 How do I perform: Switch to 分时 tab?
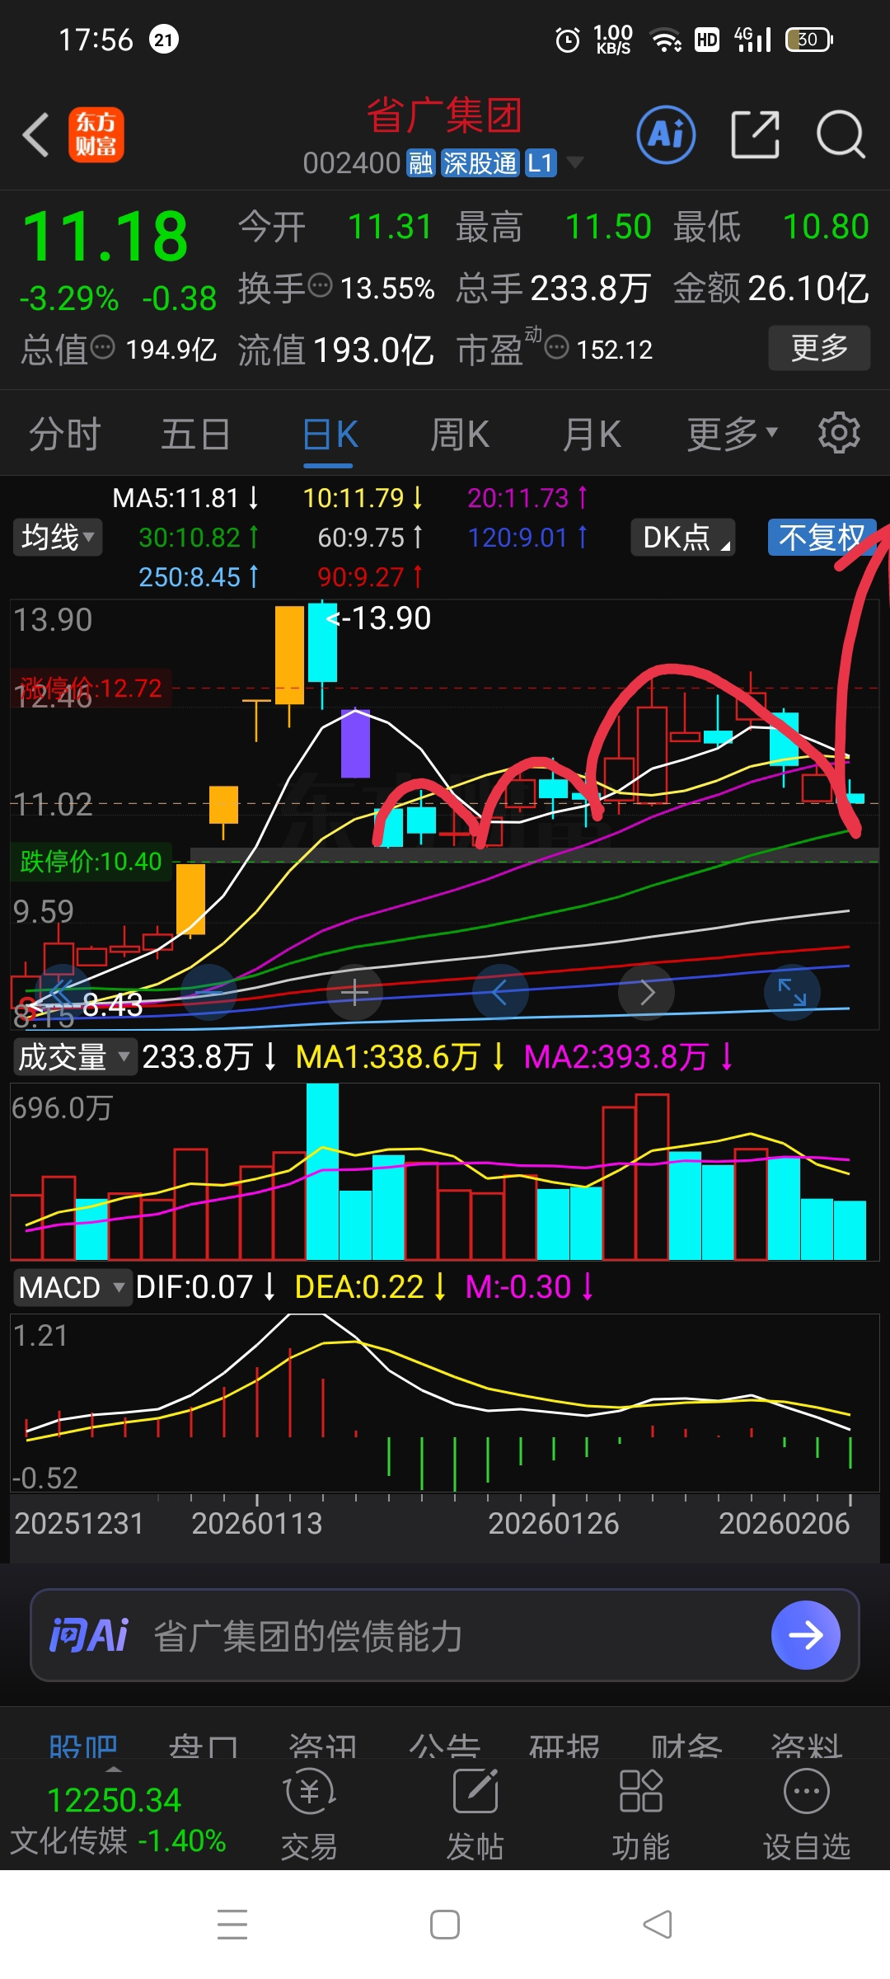click(x=64, y=435)
